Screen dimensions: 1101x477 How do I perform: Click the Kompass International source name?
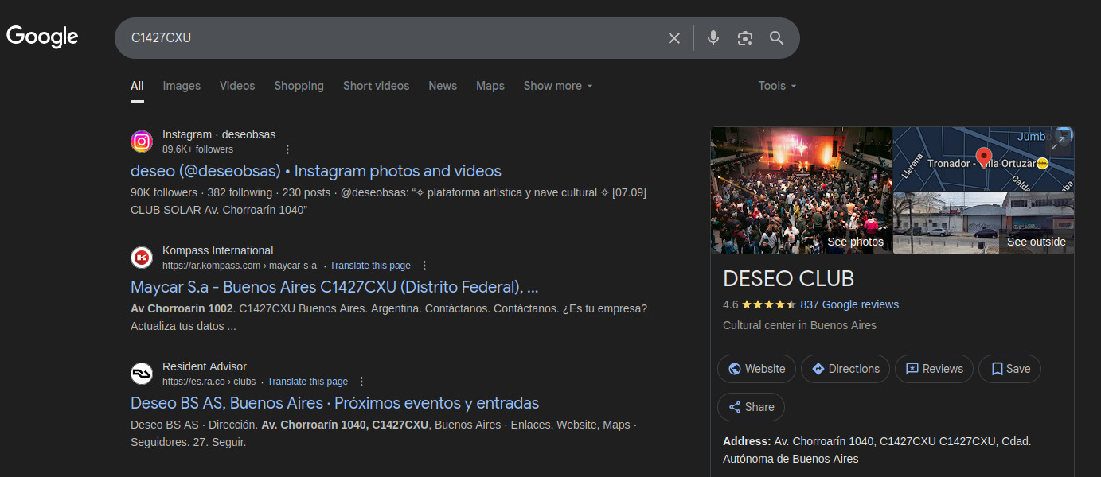point(217,250)
